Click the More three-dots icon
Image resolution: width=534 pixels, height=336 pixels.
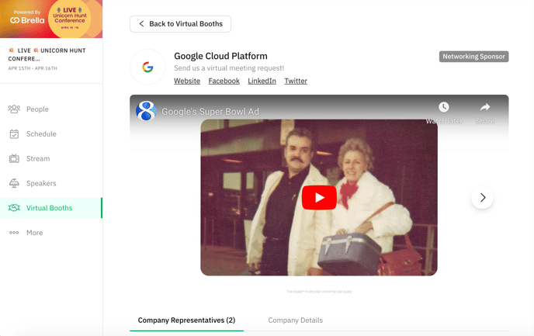[x=14, y=233]
